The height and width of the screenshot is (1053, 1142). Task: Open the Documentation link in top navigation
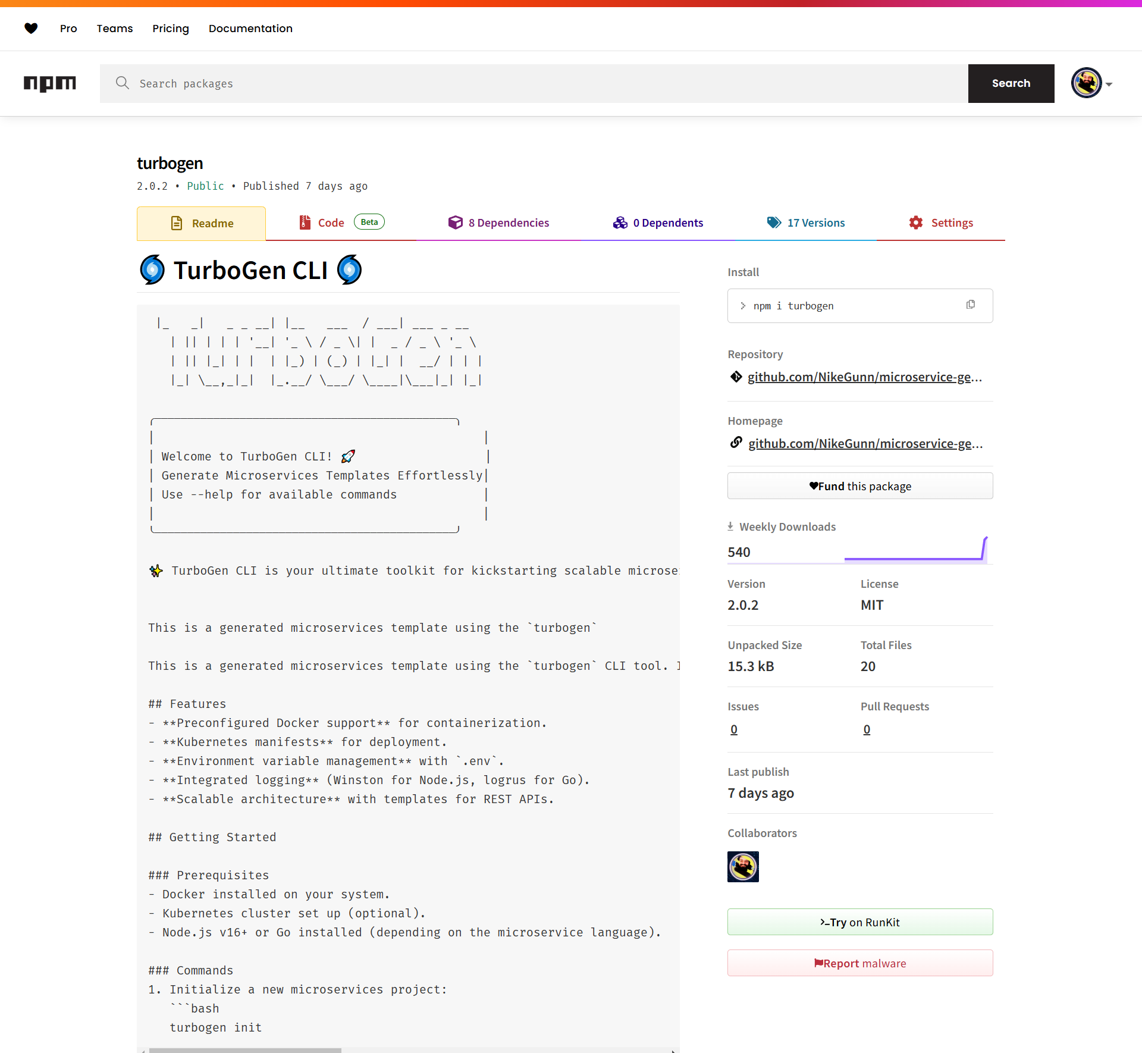coord(250,29)
